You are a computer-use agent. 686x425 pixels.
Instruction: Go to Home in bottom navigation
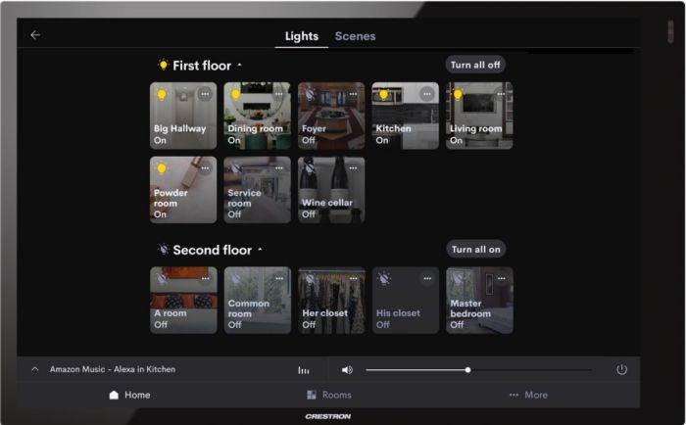pyautogui.click(x=129, y=396)
